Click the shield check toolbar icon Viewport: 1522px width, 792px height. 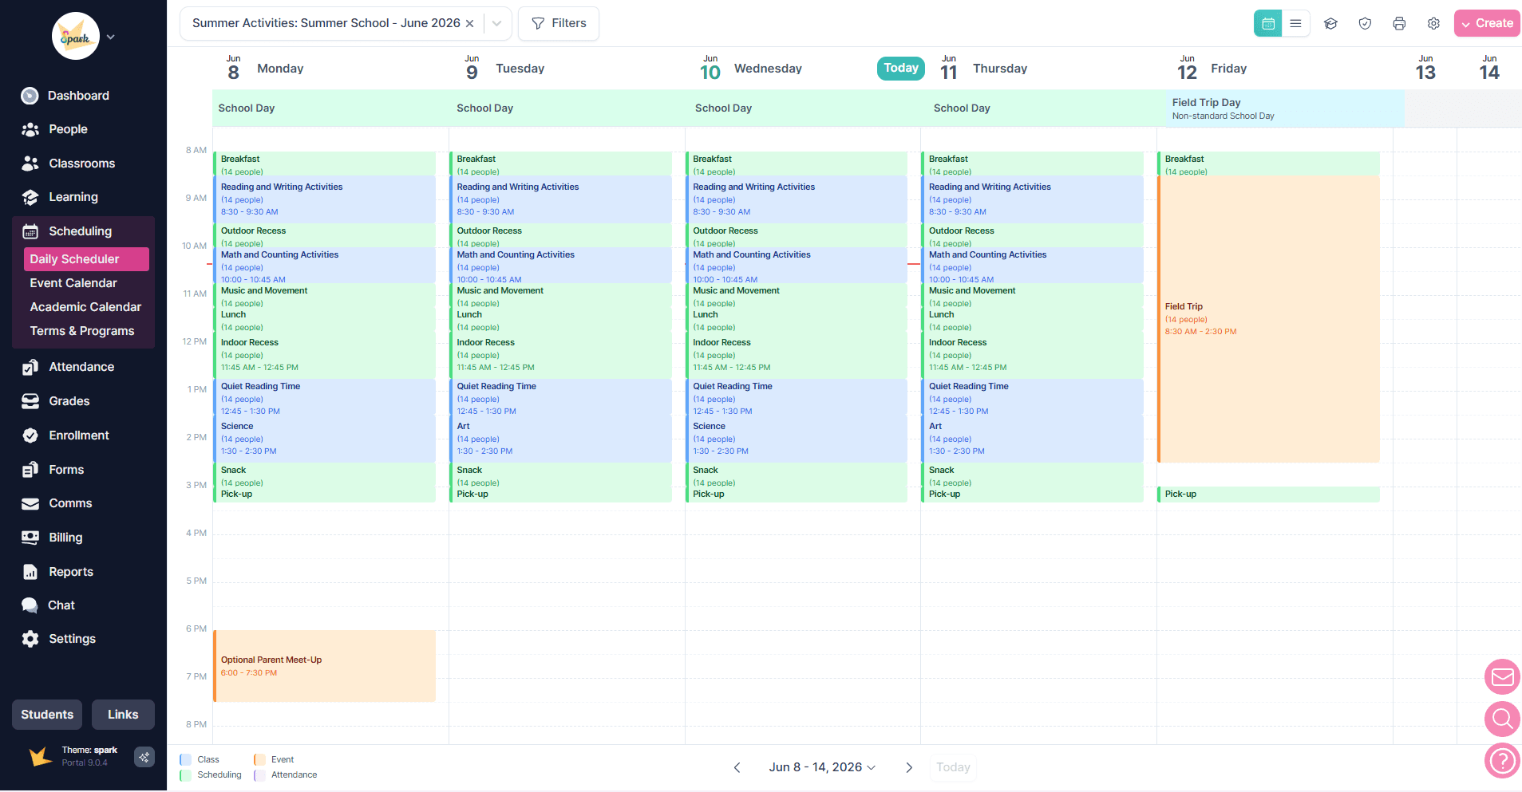1365,23
